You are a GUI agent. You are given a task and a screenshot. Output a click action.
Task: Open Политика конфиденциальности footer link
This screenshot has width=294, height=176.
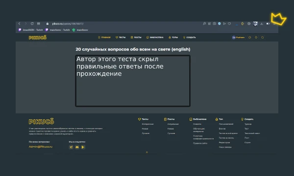click(203, 137)
